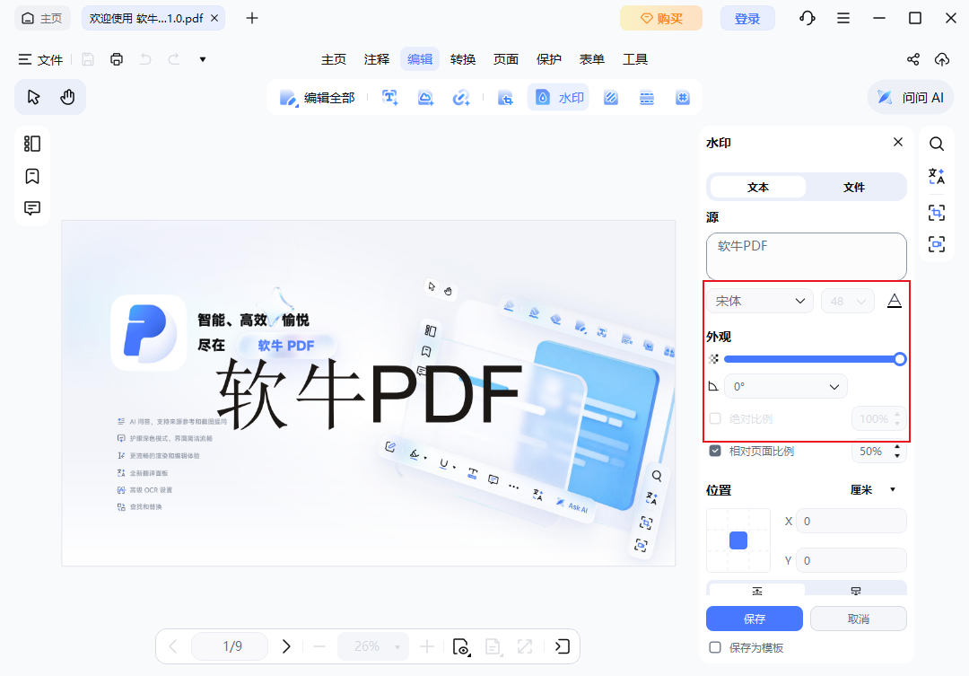Switch to the Form tab
Image resolution: width=969 pixels, height=676 pixels.
pyautogui.click(x=591, y=59)
